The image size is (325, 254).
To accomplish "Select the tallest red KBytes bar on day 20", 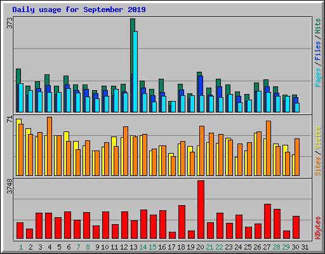I will [x=201, y=210].
